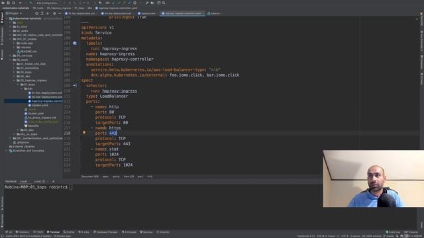Click 05_haproxy_ingress breadcrumb in navigation bar

pyautogui.click(x=59, y=8)
